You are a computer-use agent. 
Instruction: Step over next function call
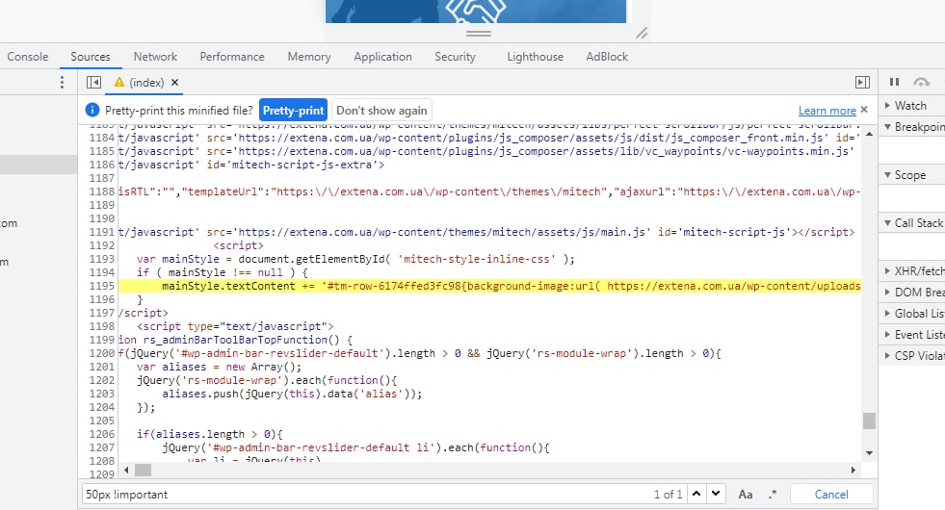(922, 82)
